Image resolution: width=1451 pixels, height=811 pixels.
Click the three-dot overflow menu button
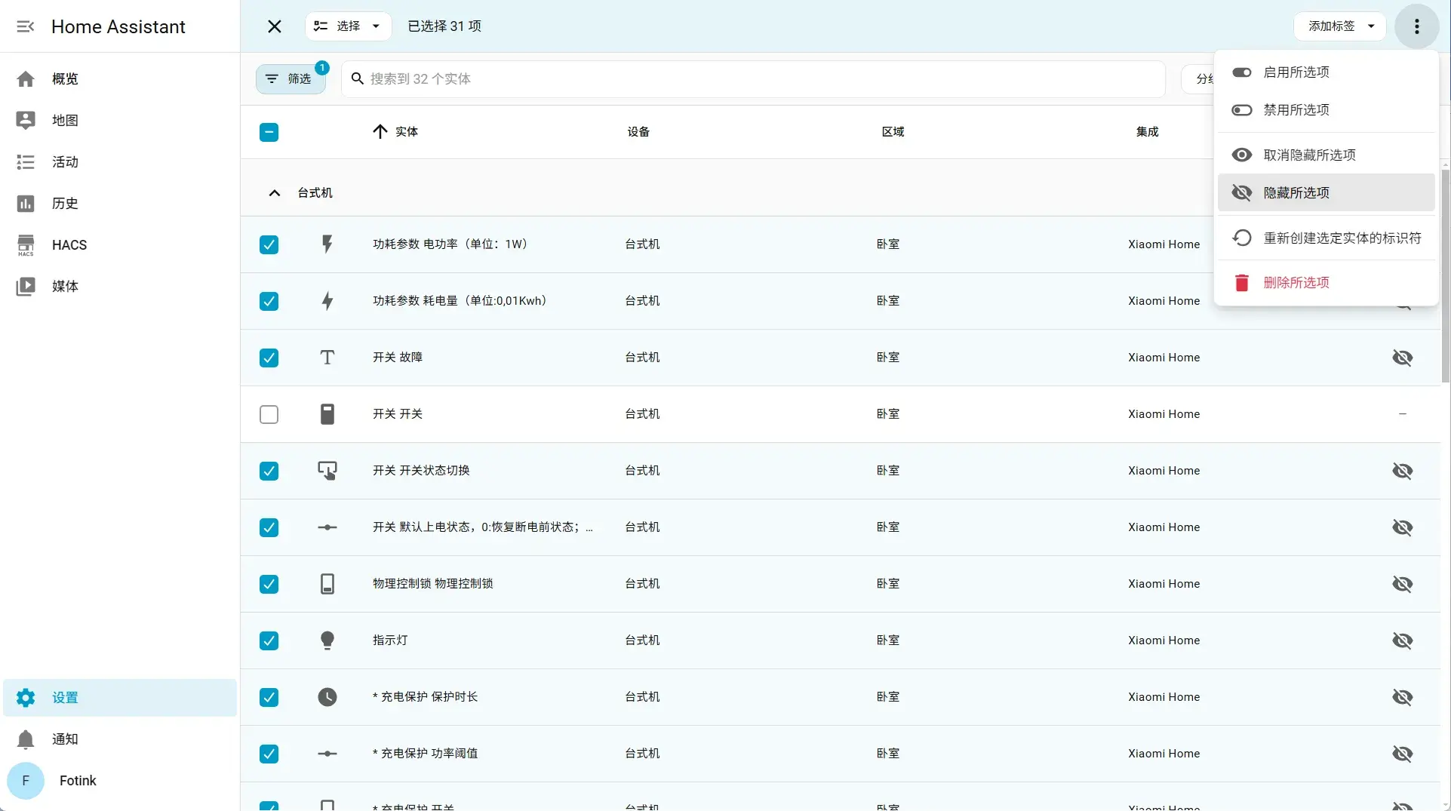coord(1416,26)
